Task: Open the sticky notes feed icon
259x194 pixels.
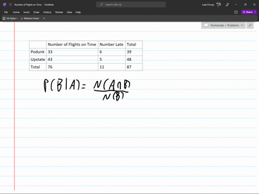Action: 236,12
